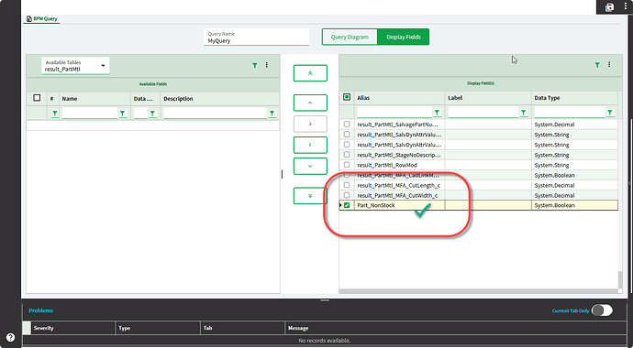Click the move to top double-chevron button
633x348 pixels.
point(310,73)
